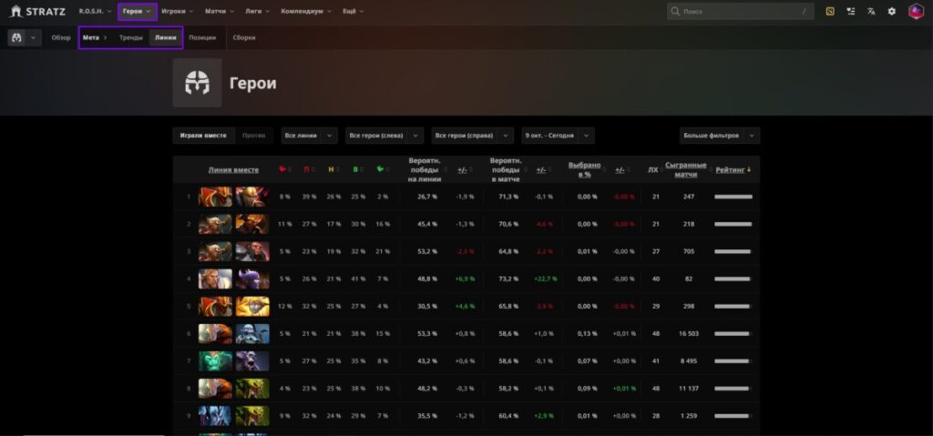The width and height of the screenshot is (933, 436).
Task: Open the user profile avatar
Action: pos(916,11)
